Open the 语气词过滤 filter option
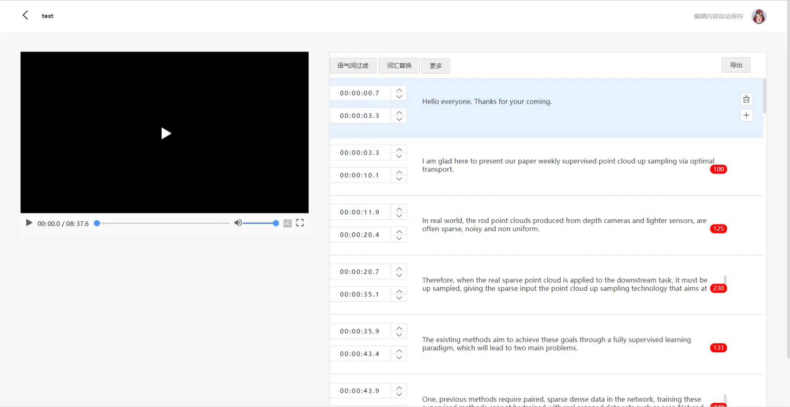Screen dimensions: 790x407 point(352,66)
